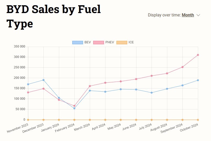Click the chevron next to Month
Screen dimensions: 211x141
[x=198, y=15]
